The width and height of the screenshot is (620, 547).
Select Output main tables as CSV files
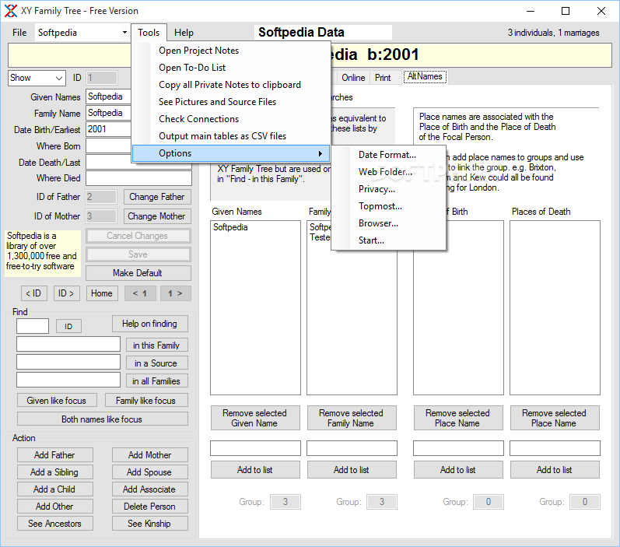pyautogui.click(x=231, y=136)
